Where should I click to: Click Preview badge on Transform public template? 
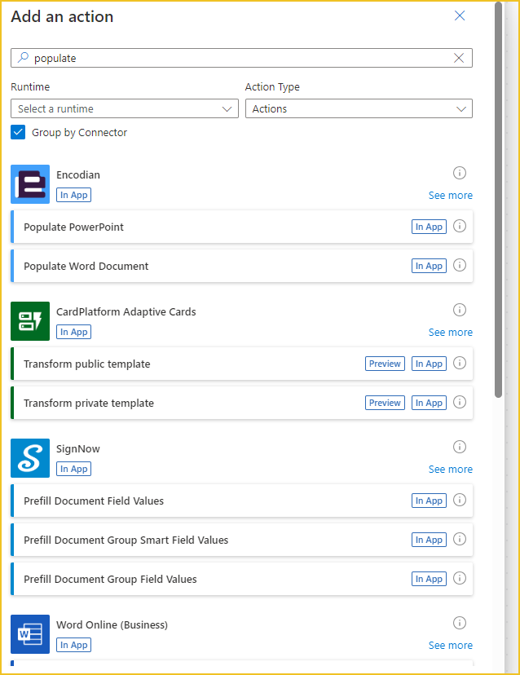385,364
